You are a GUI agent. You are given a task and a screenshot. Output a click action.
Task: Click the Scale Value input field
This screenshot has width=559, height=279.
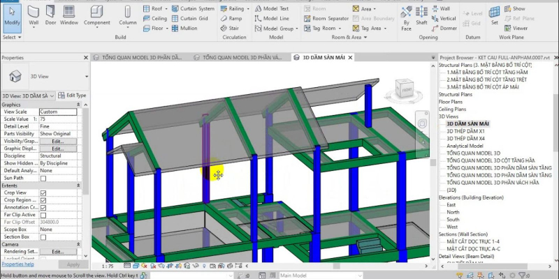(x=58, y=119)
